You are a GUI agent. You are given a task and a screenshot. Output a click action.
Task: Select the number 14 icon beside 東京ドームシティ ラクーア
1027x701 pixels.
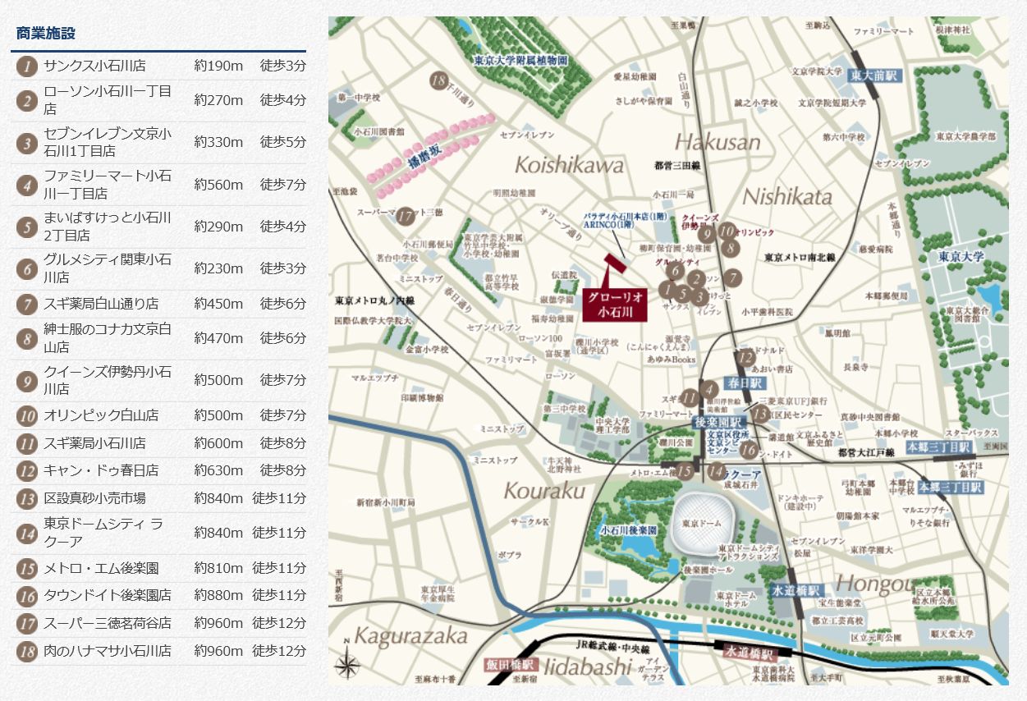click(x=27, y=533)
